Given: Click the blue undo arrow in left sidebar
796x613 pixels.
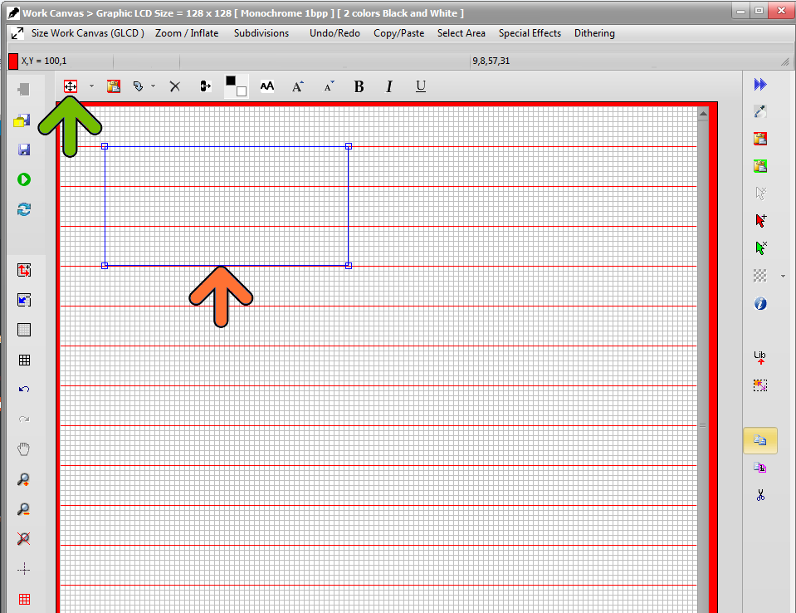Looking at the screenshot, I should point(24,390).
